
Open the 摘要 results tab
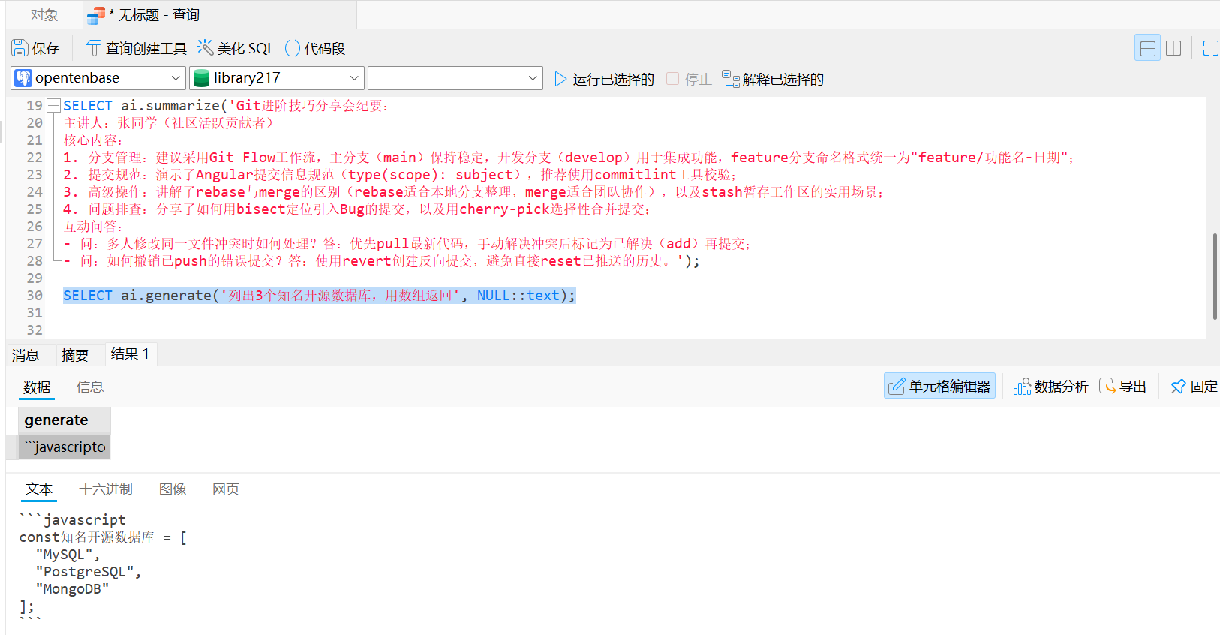pos(75,355)
